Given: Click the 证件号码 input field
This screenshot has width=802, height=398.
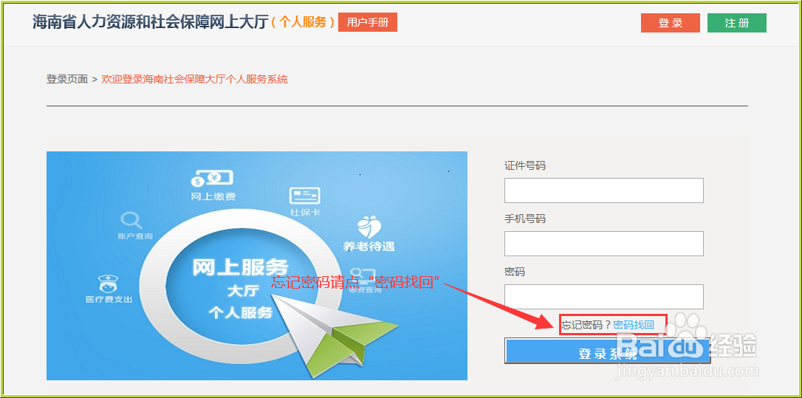Looking at the screenshot, I should coord(603,191).
